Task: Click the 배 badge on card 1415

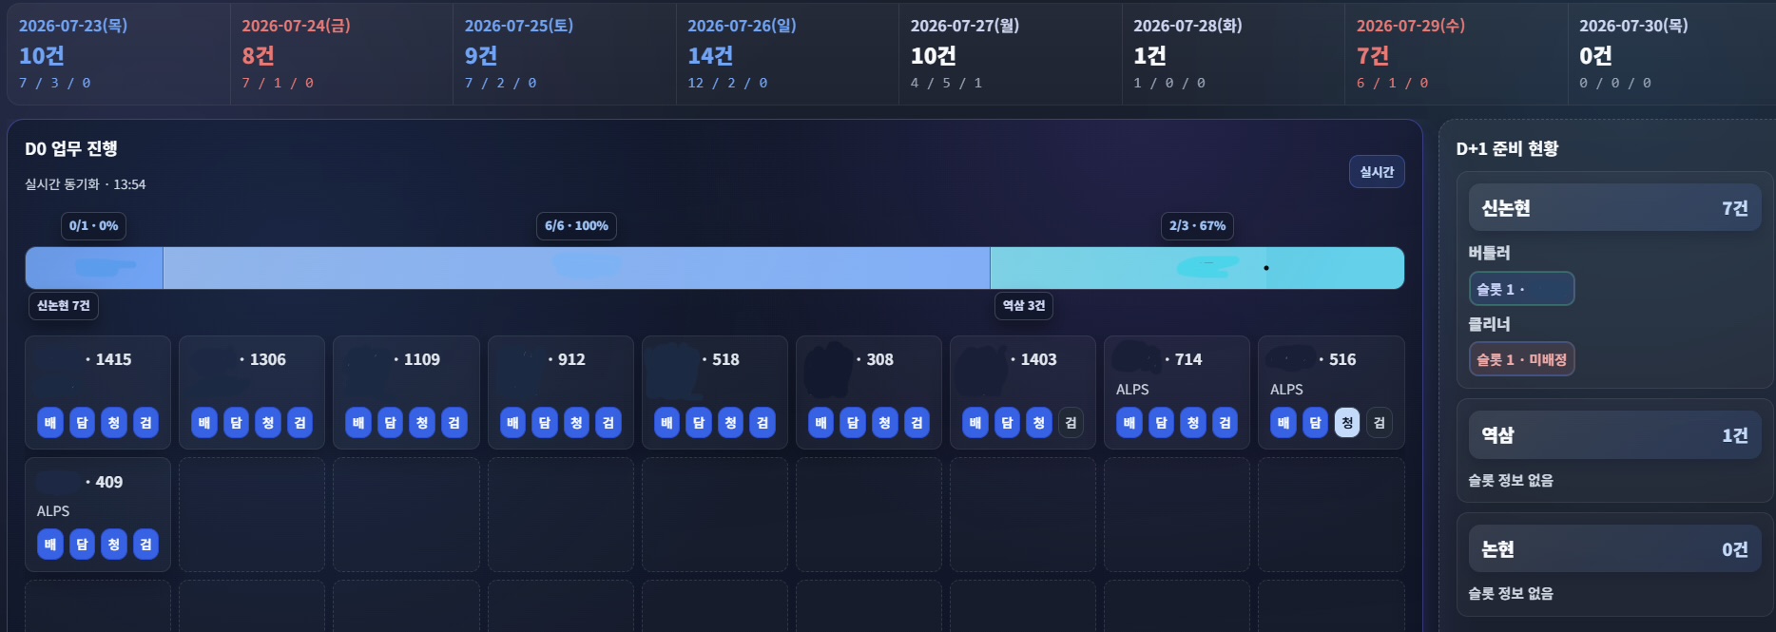Action: coord(50,423)
